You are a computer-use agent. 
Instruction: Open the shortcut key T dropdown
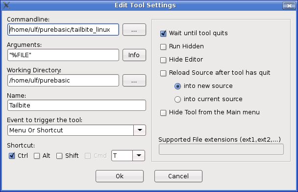click(x=139, y=156)
